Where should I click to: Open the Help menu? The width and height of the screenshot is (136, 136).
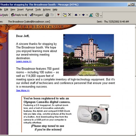click(55, 9)
